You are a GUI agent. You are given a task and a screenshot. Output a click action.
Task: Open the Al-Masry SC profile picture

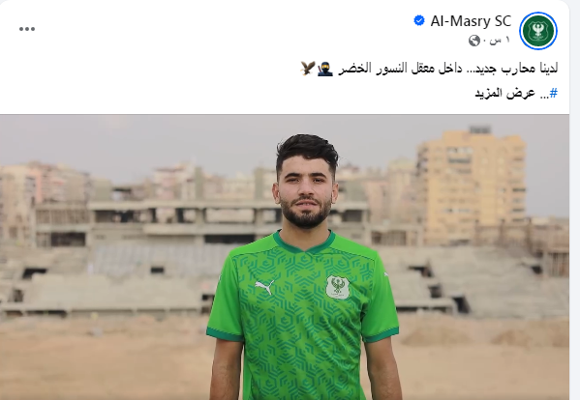537,31
